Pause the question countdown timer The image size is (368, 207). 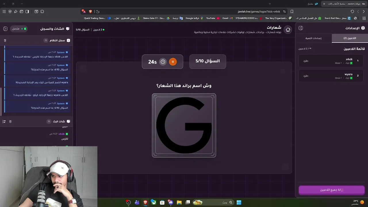pyautogui.click(x=173, y=62)
